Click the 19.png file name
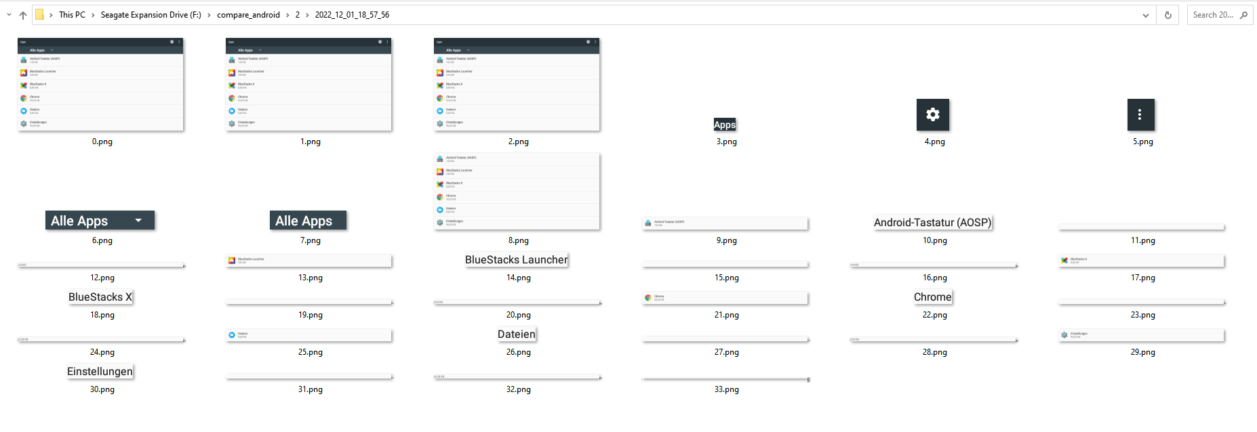The image size is (1257, 432). (x=311, y=315)
